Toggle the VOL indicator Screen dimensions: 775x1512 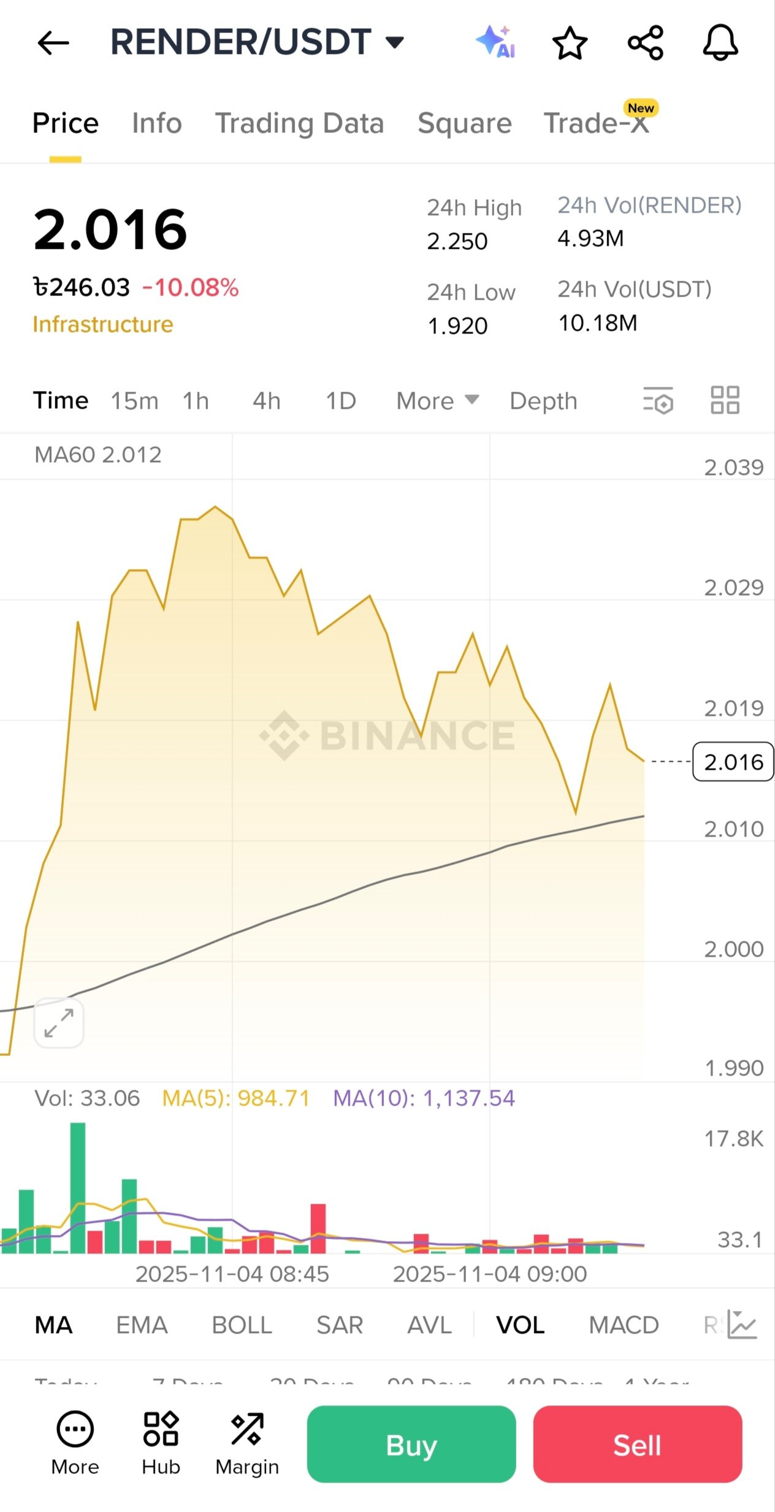tap(520, 1325)
